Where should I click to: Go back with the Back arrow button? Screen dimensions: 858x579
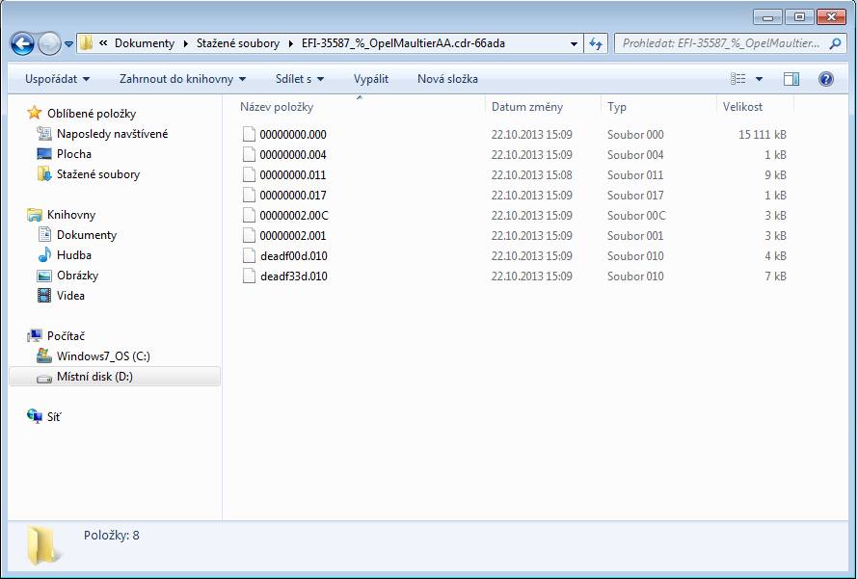22,43
